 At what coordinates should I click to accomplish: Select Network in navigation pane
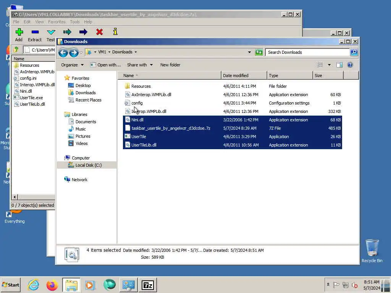pos(79,180)
